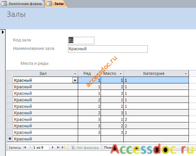Open the Категория column filter dropdown
The image size is (196, 156).
pyautogui.click(x=186, y=74)
